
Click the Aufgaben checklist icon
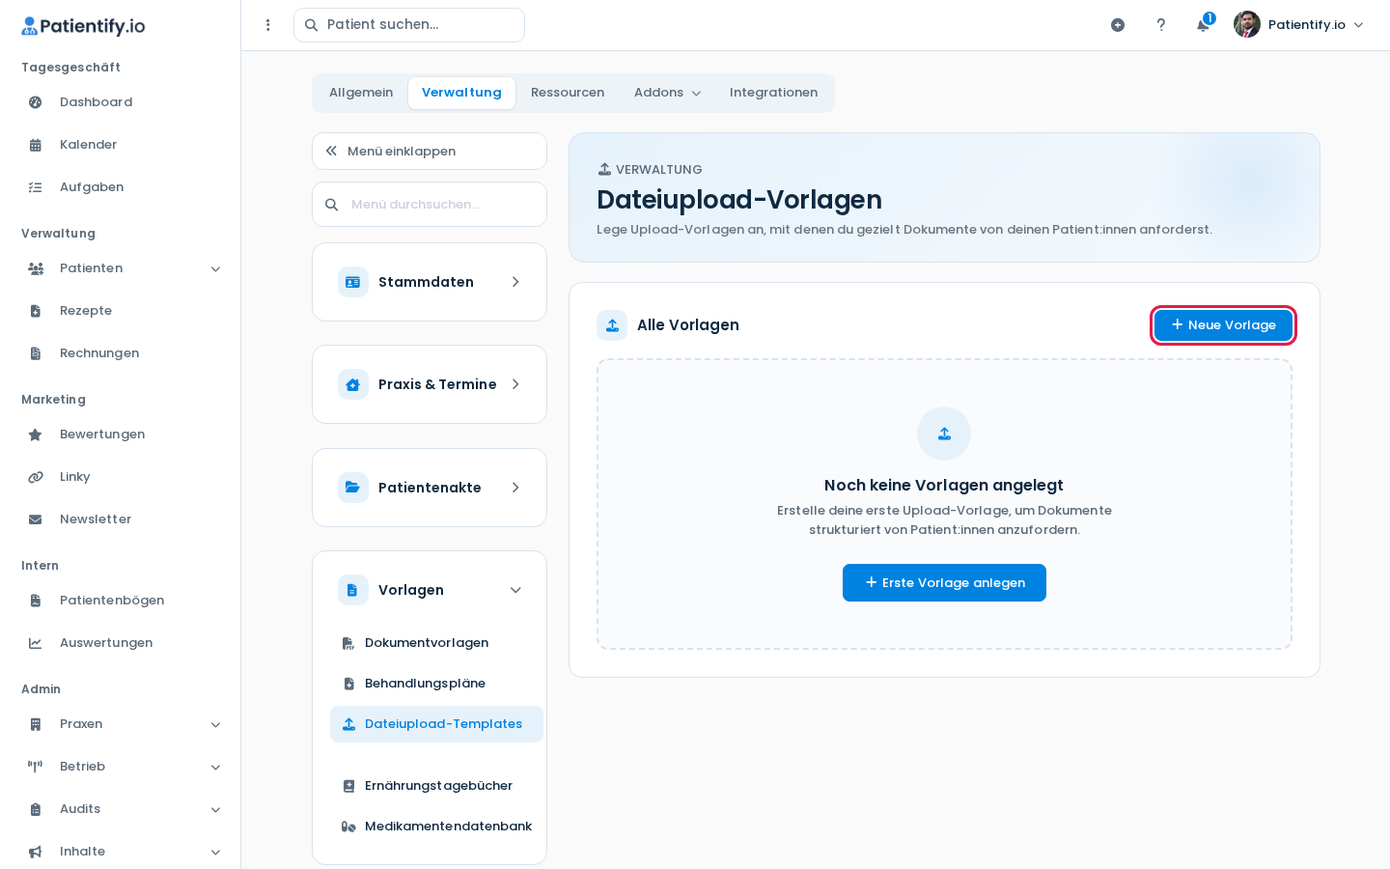point(36,187)
